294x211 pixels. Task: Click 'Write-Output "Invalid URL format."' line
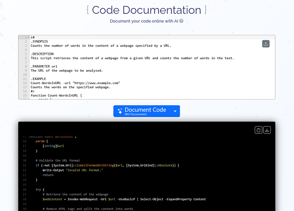click(x=73, y=170)
